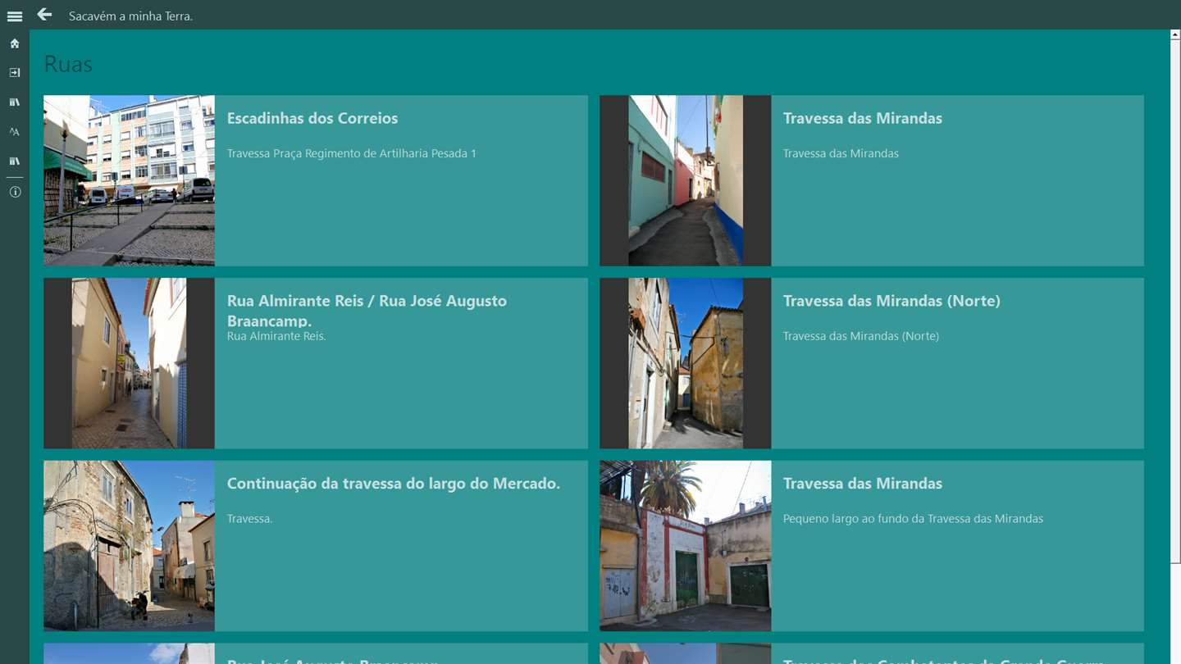Select the Escadinhas dos Correios title
The width and height of the screenshot is (1181, 664).
[x=312, y=118]
